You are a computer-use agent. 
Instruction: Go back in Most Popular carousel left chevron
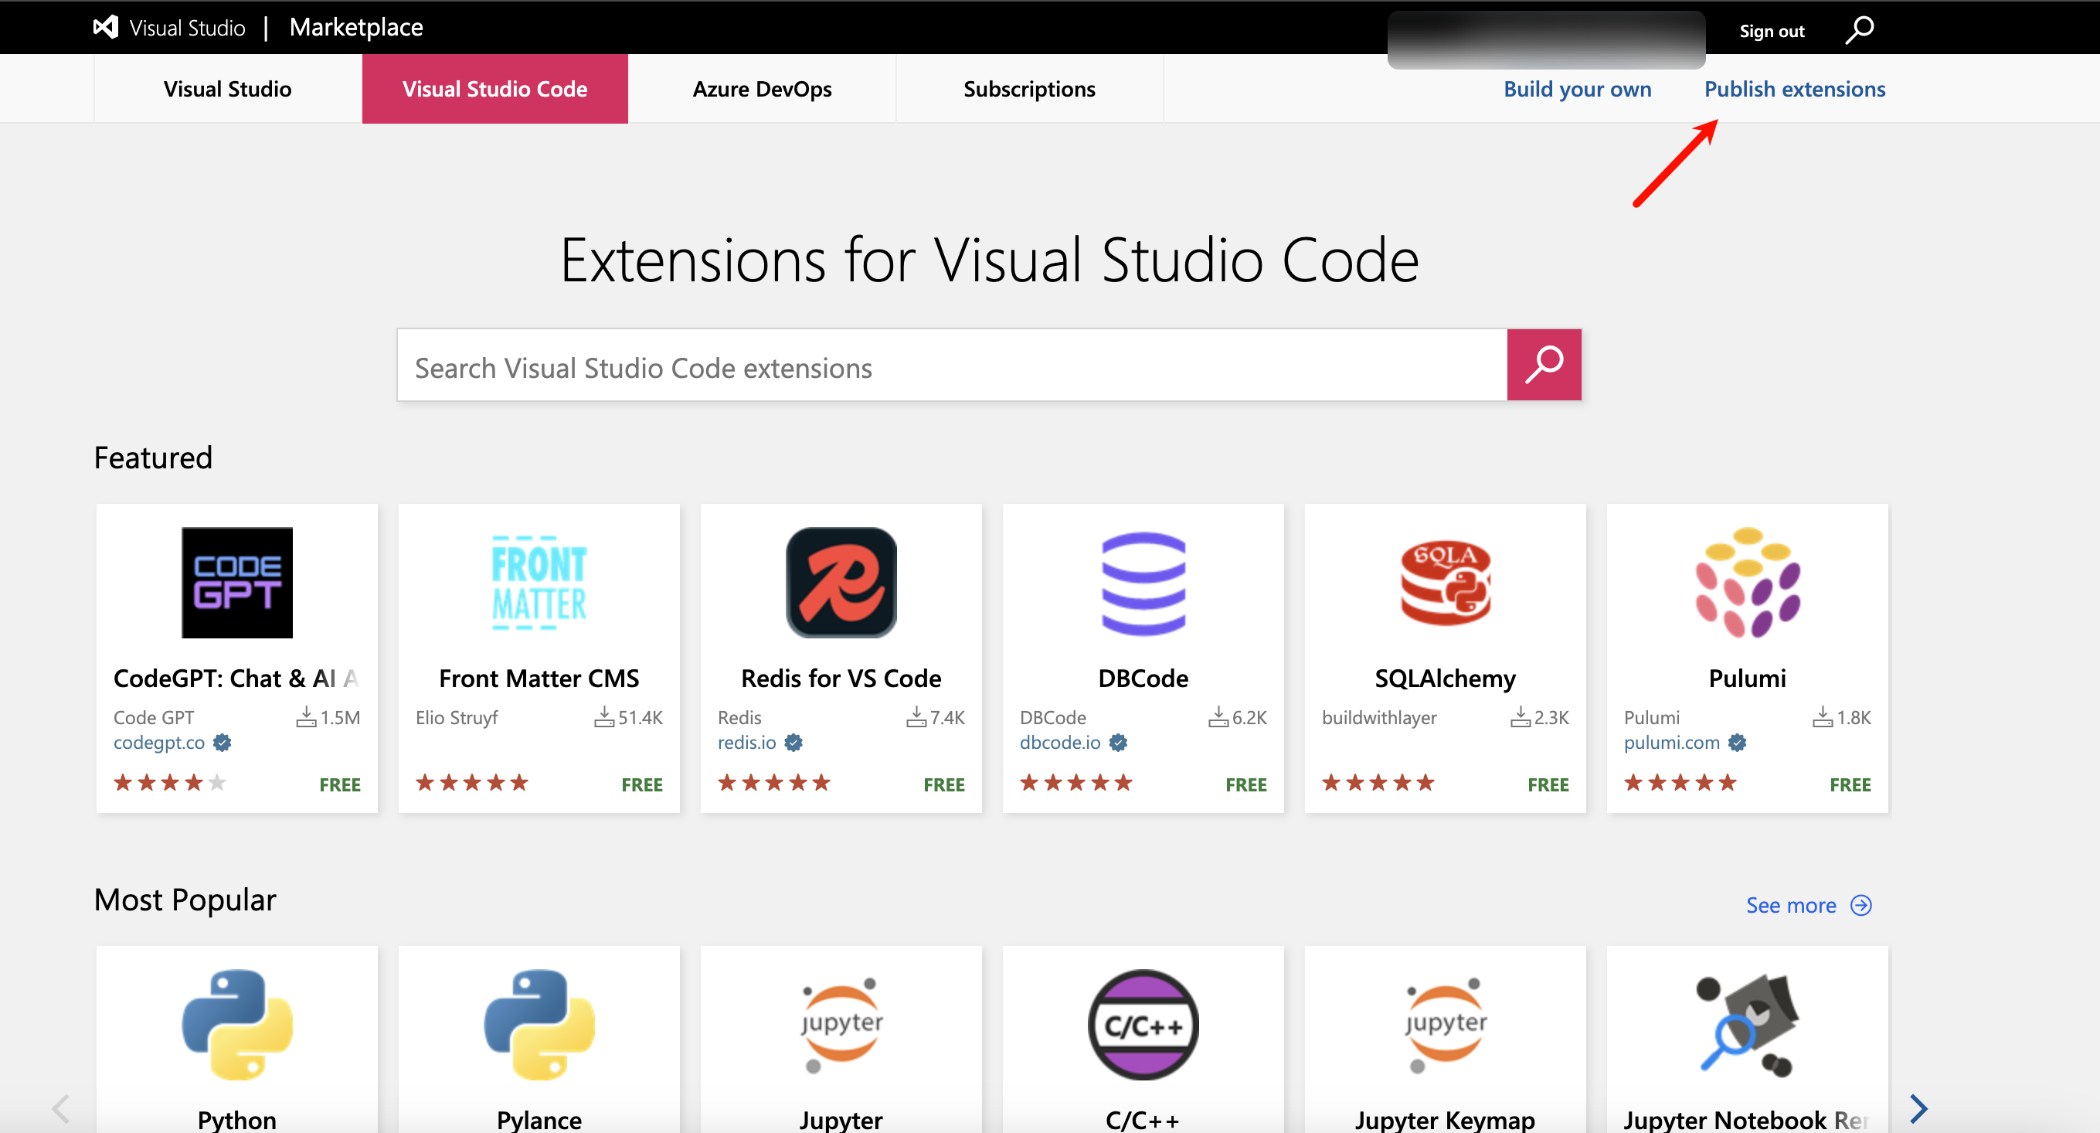point(60,1107)
